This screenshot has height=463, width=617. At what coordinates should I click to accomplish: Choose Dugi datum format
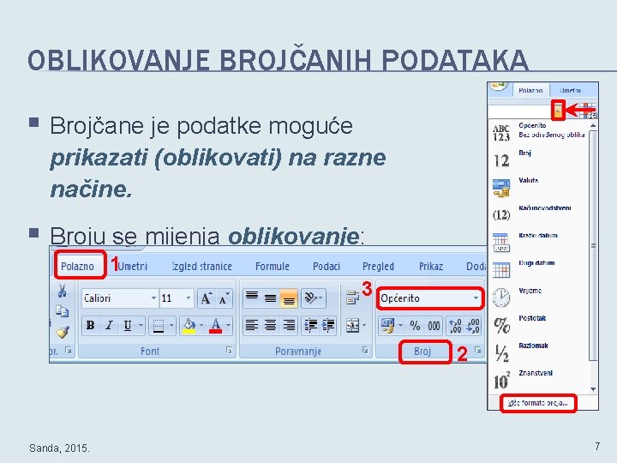pyautogui.click(x=538, y=269)
